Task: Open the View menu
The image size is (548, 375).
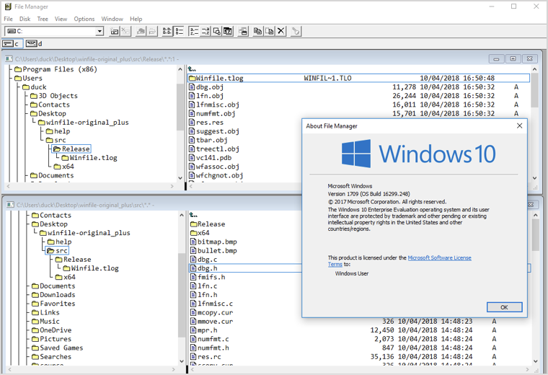Action: (61, 19)
